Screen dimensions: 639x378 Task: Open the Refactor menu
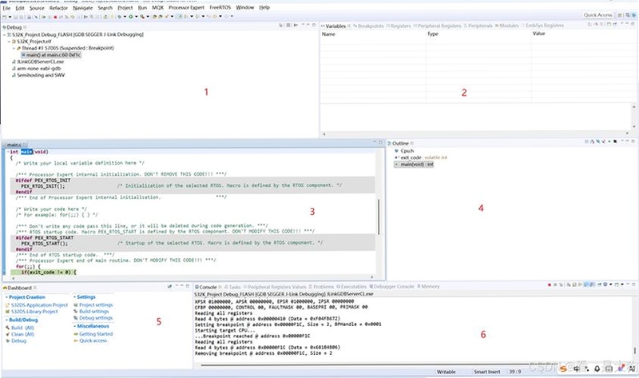(x=58, y=8)
